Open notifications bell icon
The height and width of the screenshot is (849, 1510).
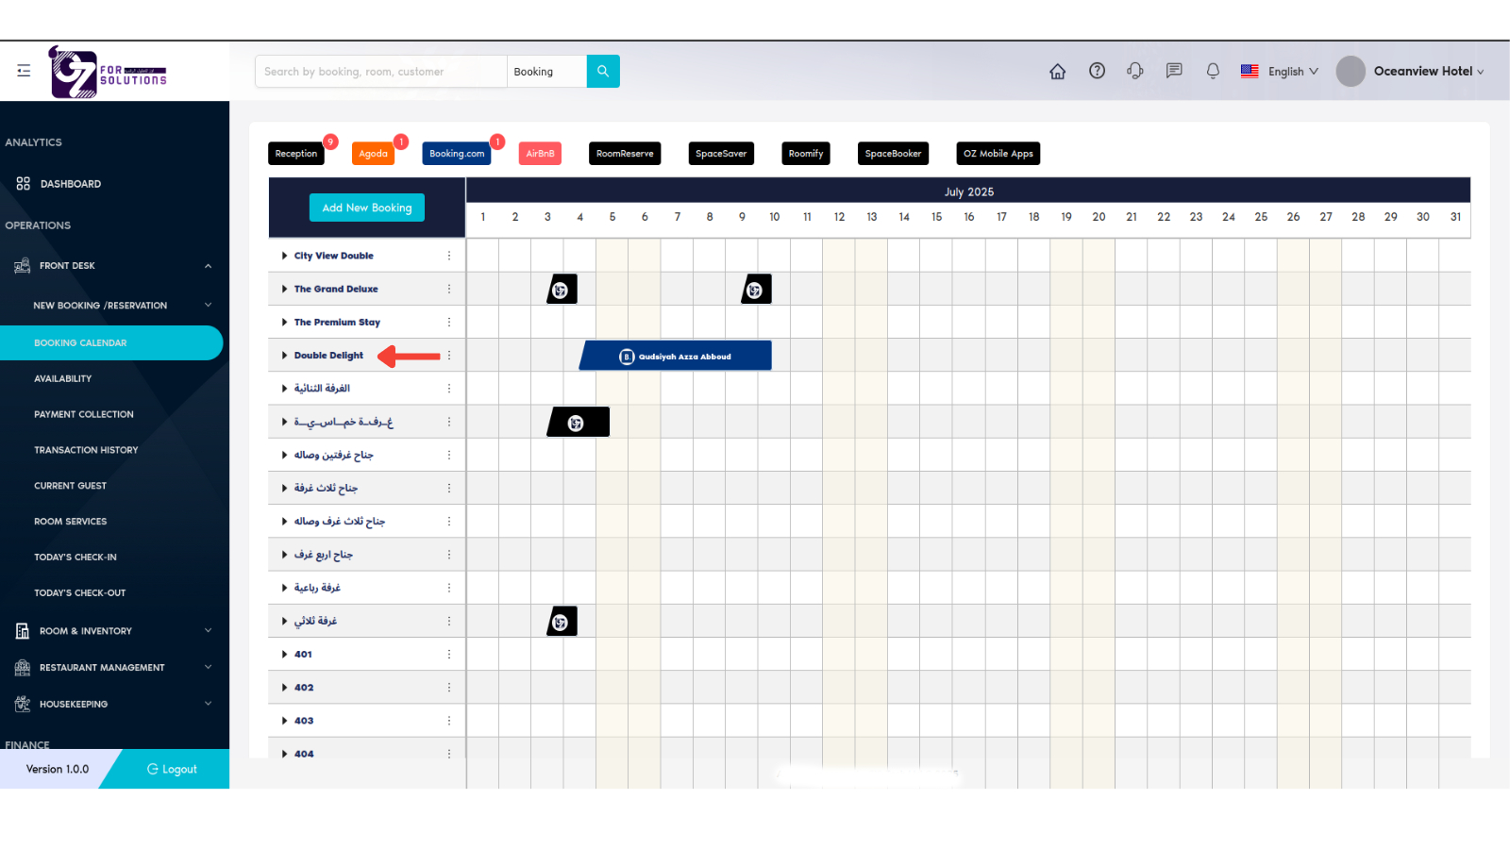1213,71
